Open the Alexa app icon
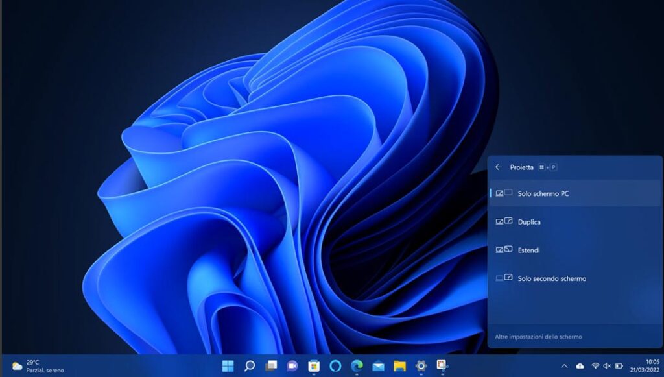This screenshot has height=377, width=664. (x=335, y=365)
